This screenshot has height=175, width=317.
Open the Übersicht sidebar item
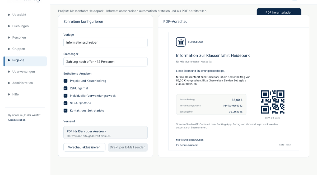[25, 15]
